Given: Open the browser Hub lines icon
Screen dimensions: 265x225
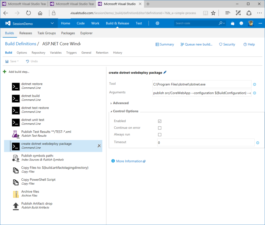Looking at the screenshot, I should tap(228, 13).
